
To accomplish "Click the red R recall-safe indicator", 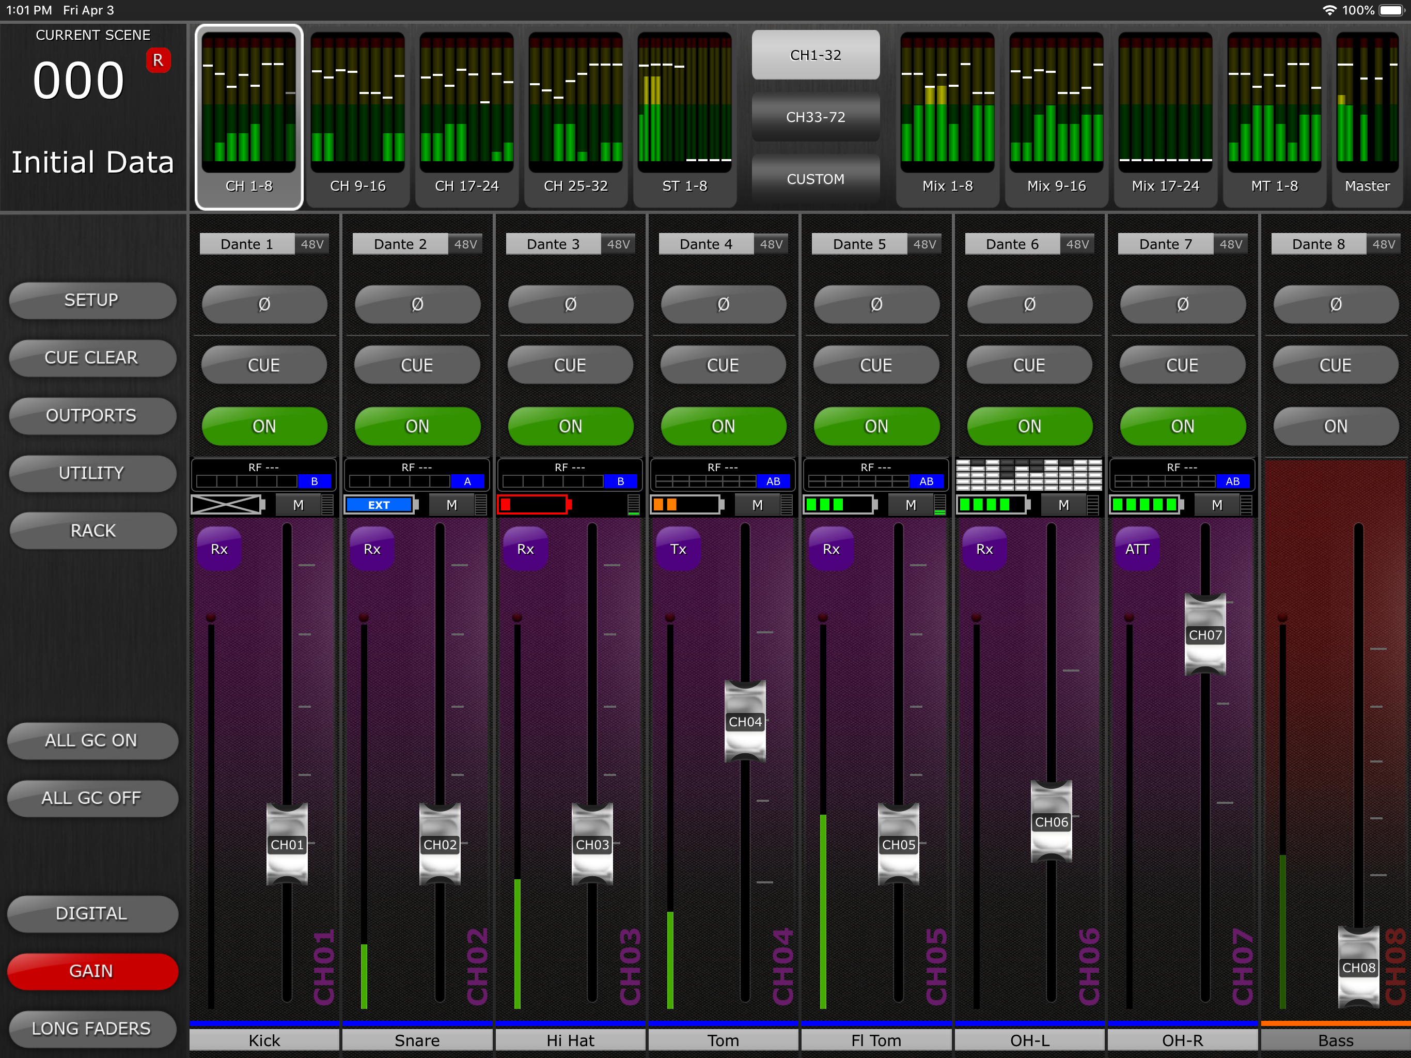I will 158,60.
